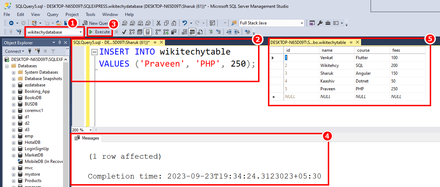
Task: Click the Open File folder icon
Action: [58, 23]
